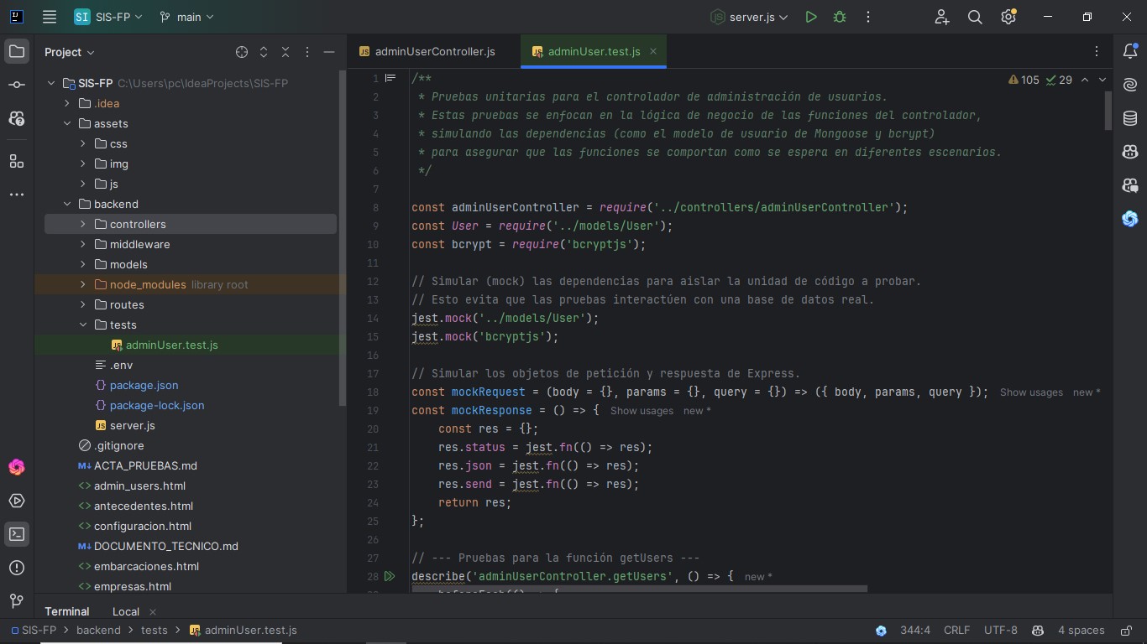Expand the controllers folder
This screenshot has width=1147, height=644.
pos(83,224)
